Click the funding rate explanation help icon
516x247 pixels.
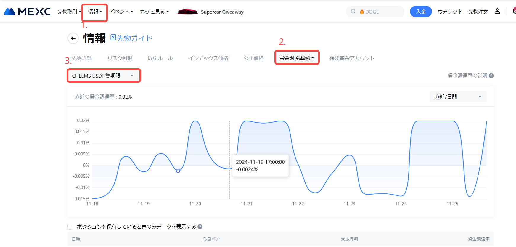(491, 76)
